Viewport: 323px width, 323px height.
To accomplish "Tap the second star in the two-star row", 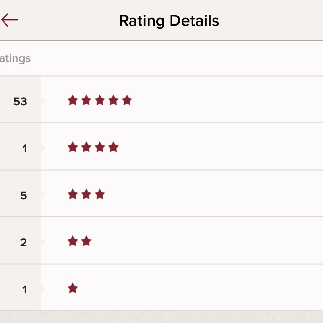I will pyautogui.click(x=86, y=241).
